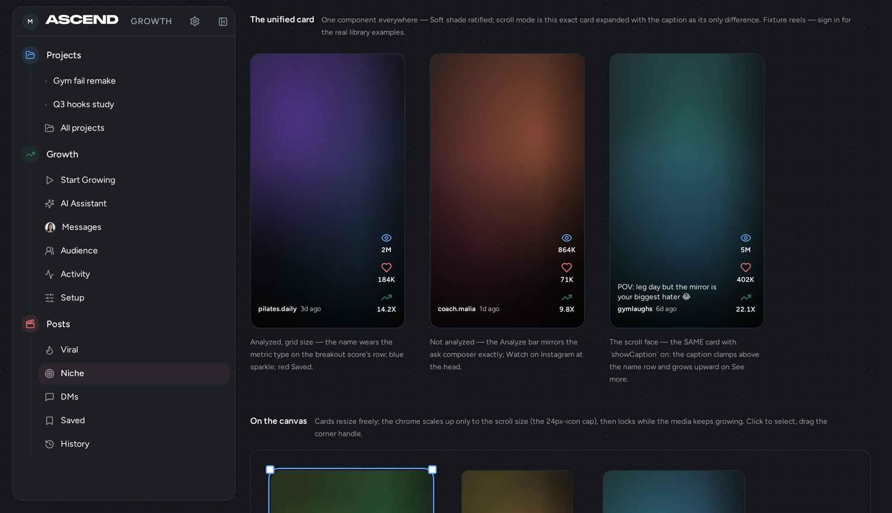Click the 14.2X breakout score
The height and width of the screenshot is (513, 892).
coord(387,309)
